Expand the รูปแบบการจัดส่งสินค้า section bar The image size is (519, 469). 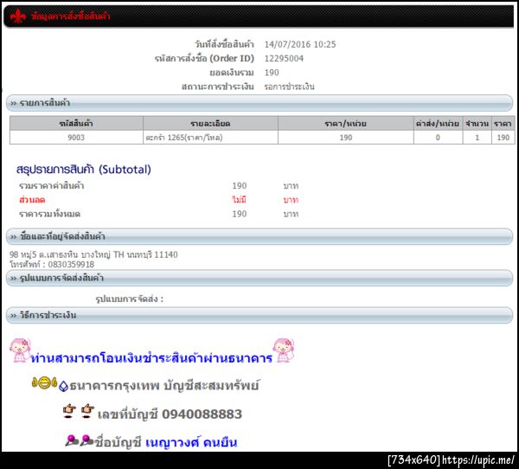[x=259, y=278]
